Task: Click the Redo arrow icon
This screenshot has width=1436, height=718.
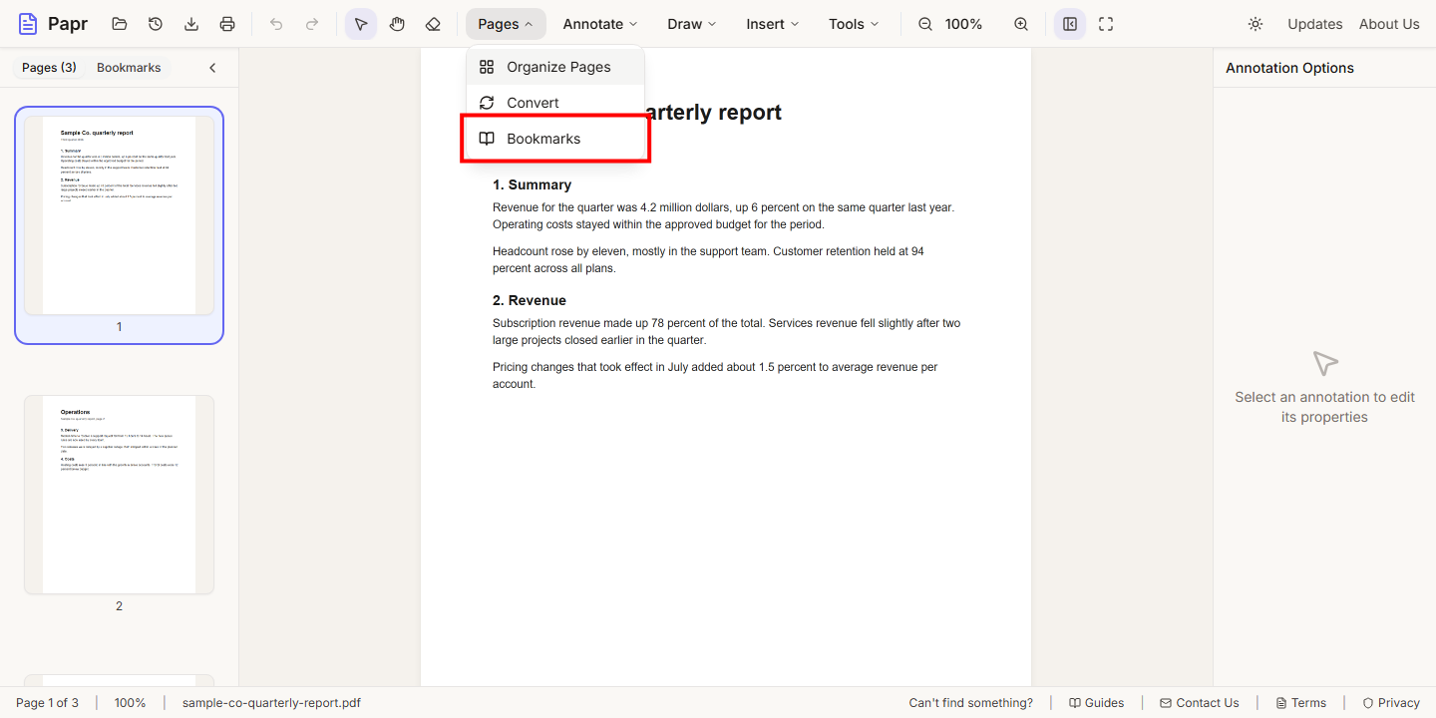Action: point(312,24)
